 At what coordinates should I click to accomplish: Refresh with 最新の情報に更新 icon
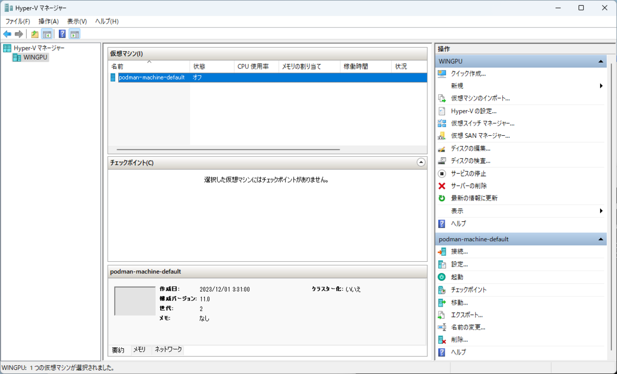click(x=441, y=198)
